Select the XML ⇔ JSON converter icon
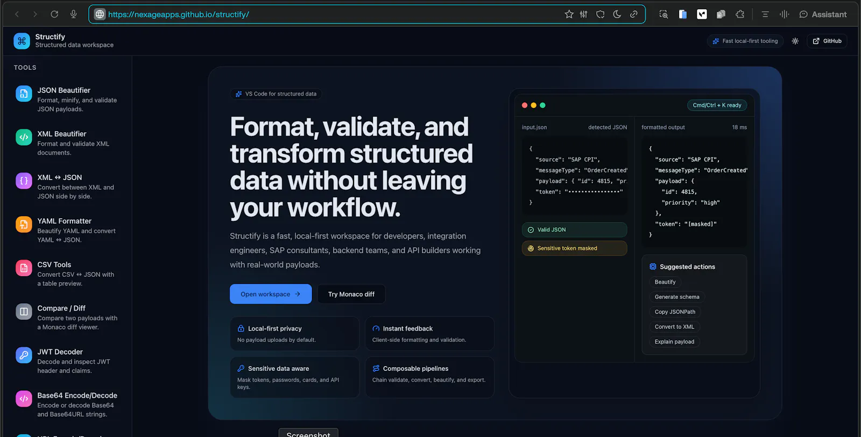Image resolution: width=861 pixels, height=437 pixels. [x=24, y=181]
